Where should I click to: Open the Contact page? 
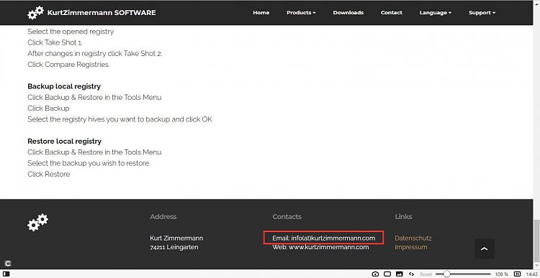click(391, 13)
